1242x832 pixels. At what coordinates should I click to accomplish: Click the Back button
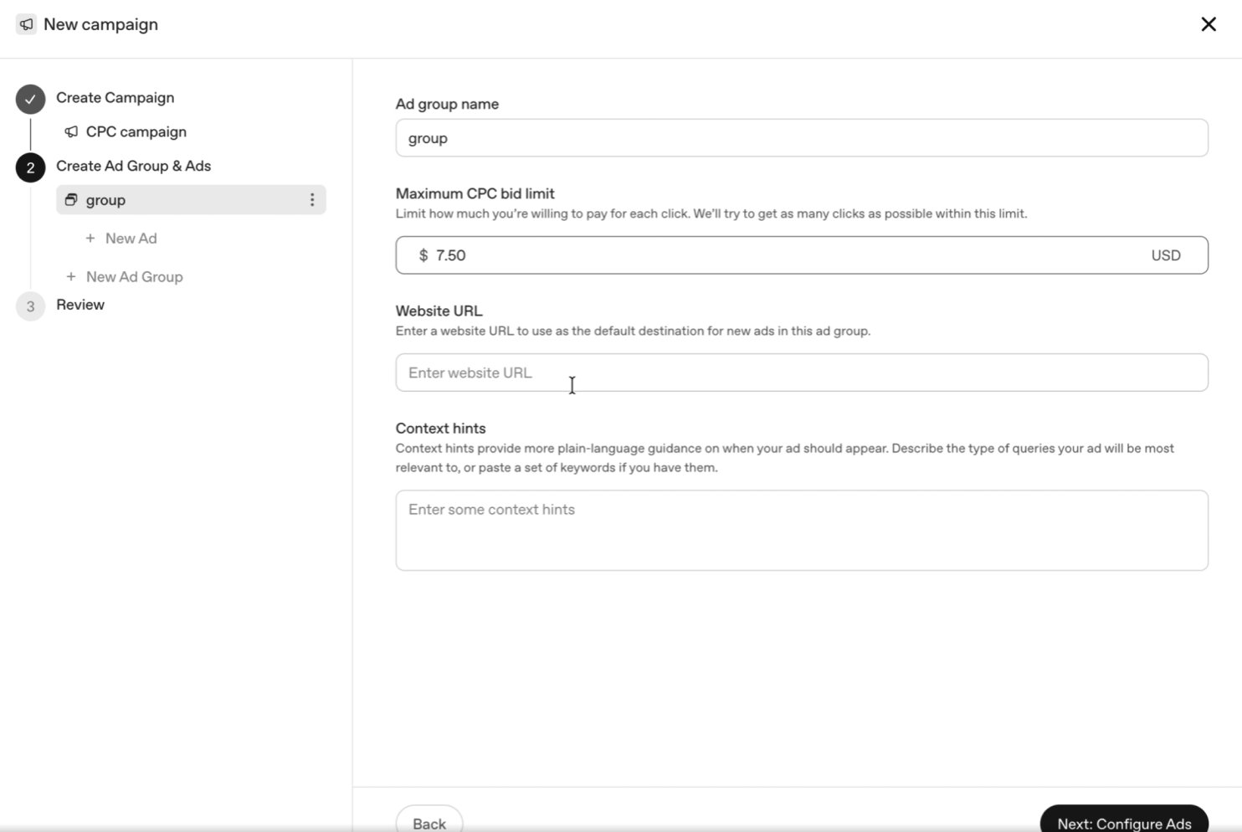tap(429, 823)
